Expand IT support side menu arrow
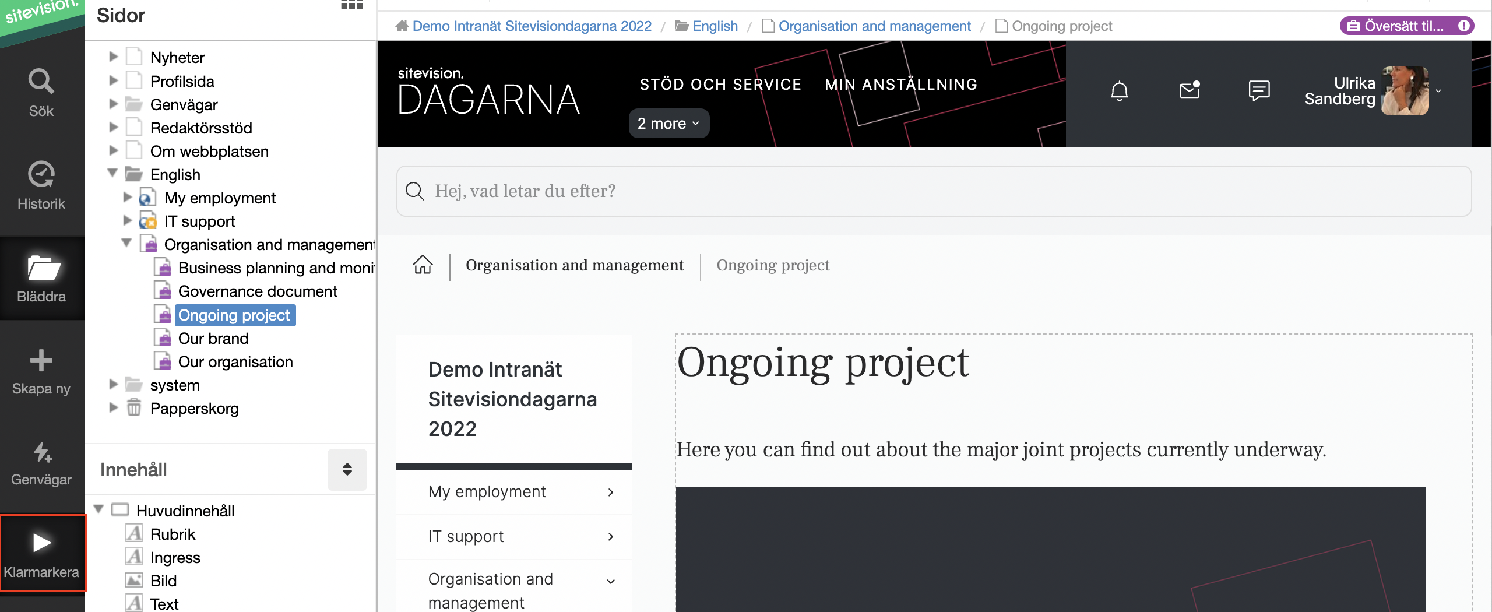This screenshot has height=612, width=1492. point(611,537)
